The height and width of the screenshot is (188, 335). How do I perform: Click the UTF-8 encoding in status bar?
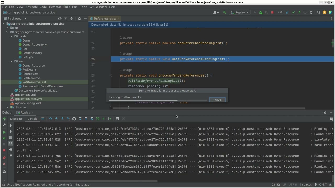click(293, 185)
